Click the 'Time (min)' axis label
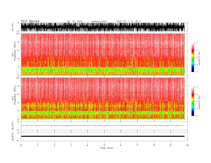 [107, 148]
